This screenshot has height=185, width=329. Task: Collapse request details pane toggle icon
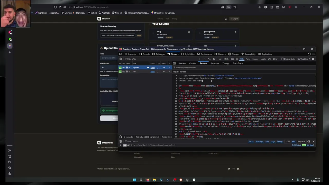(174, 63)
